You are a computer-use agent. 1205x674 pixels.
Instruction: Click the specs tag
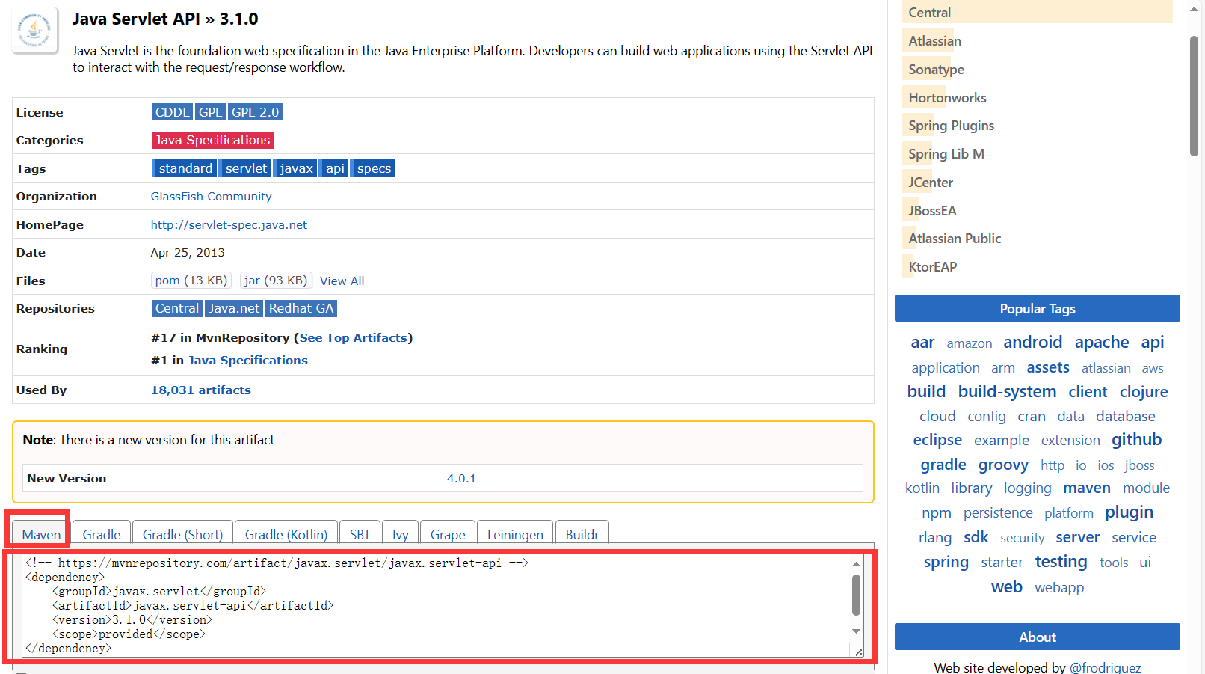pyautogui.click(x=374, y=168)
